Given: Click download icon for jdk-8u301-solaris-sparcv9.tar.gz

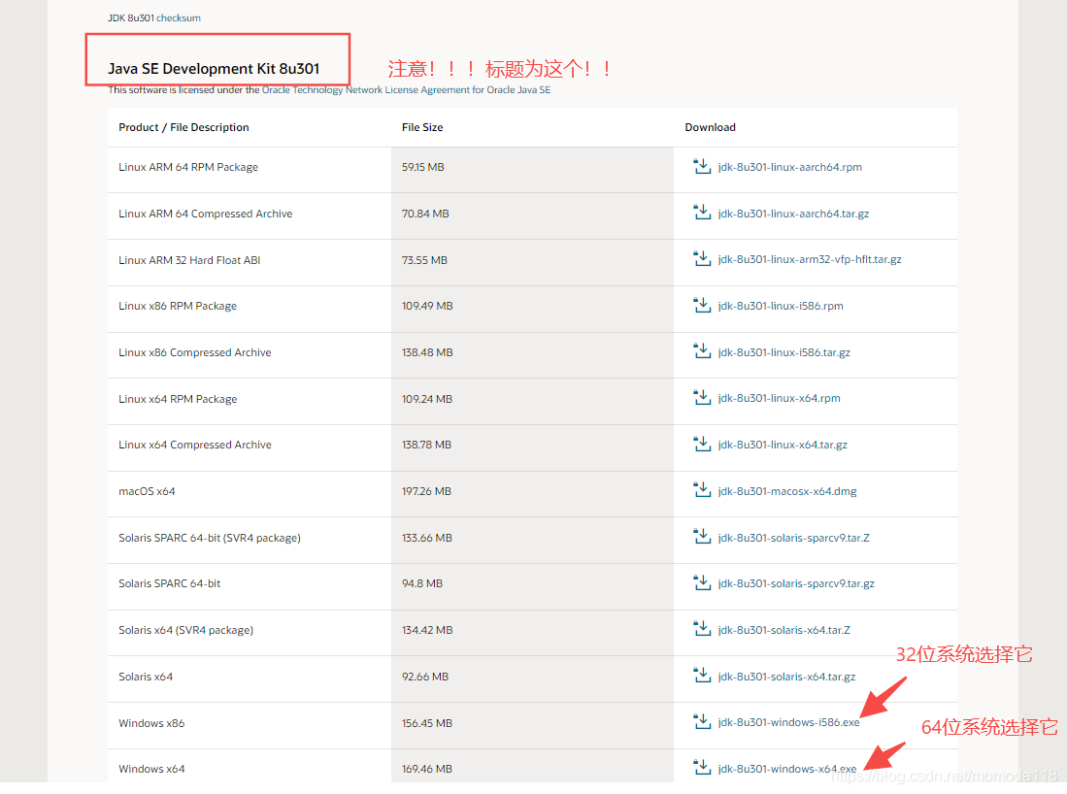Looking at the screenshot, I should coord(702,582).
